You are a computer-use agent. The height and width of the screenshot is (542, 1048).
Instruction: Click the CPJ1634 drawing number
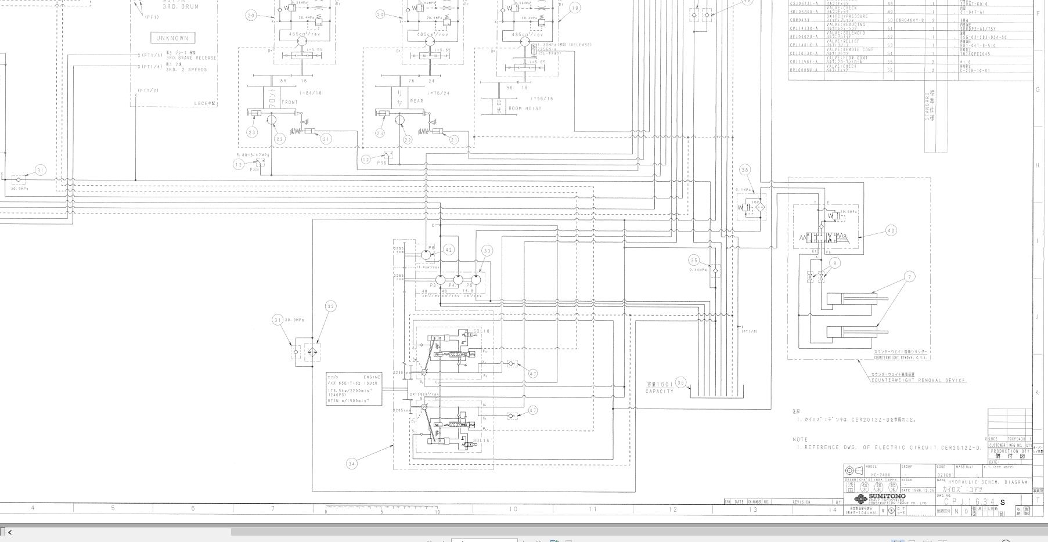click(970, 502)
